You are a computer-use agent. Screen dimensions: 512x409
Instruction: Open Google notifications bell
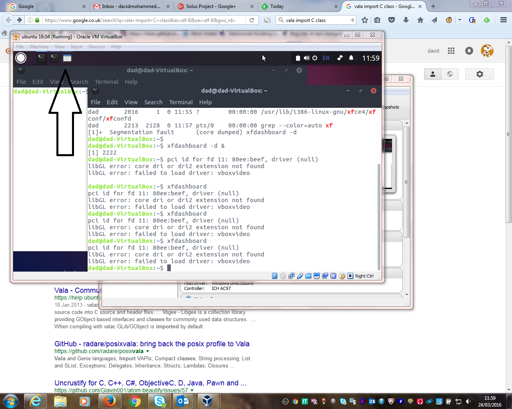[x=469, y=51]
